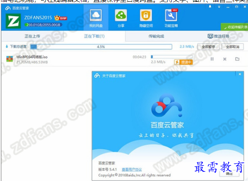Click the Win8PE64 iso file icon
248x181 pixels.
click(10, 59)
